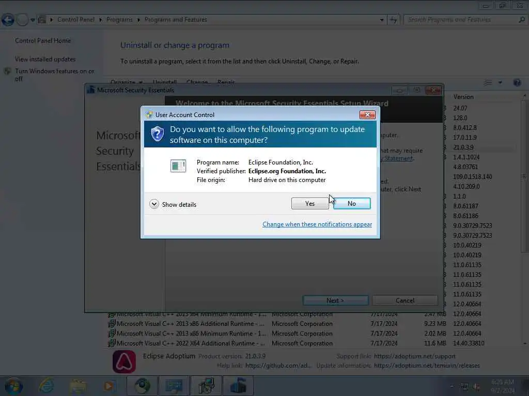This screenshot has width=529, height=396.
Task: Show hidden tray icons arrow
Action: tap(452, 386)
